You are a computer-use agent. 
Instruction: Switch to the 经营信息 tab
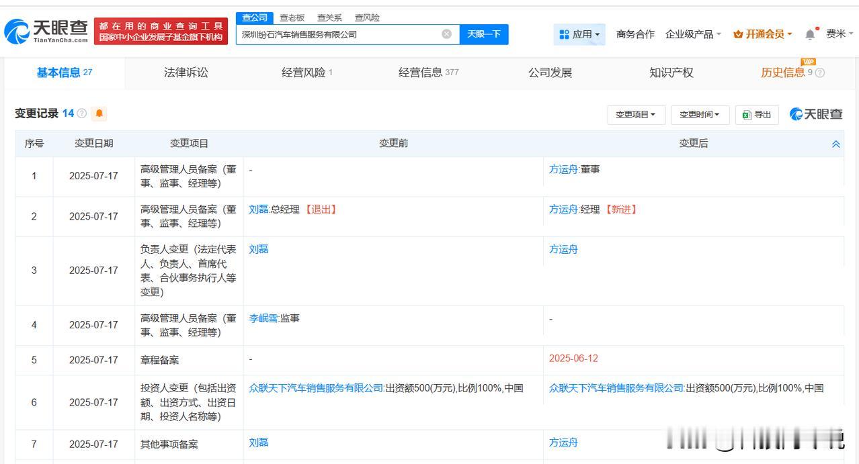coord(428,73)
